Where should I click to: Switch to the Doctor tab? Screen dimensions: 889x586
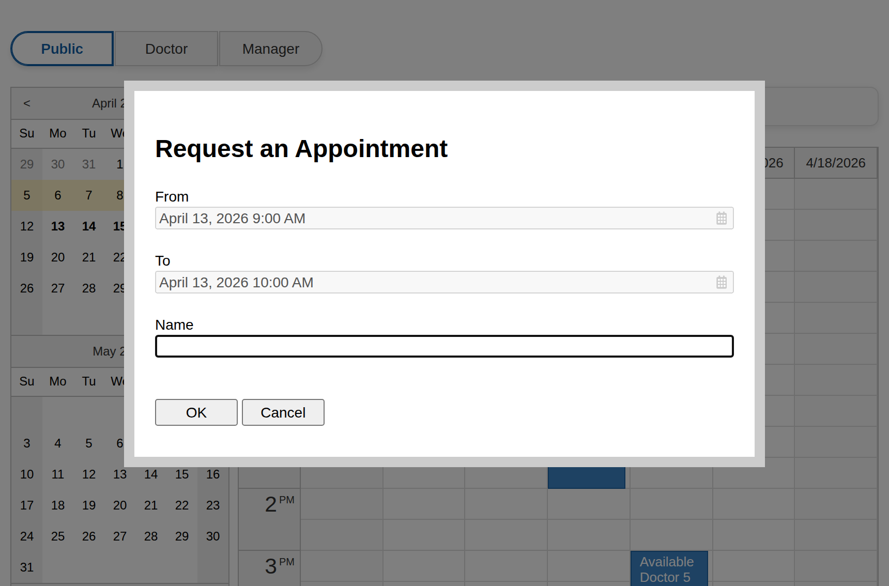pyautogui.click(x=166, y=48)
